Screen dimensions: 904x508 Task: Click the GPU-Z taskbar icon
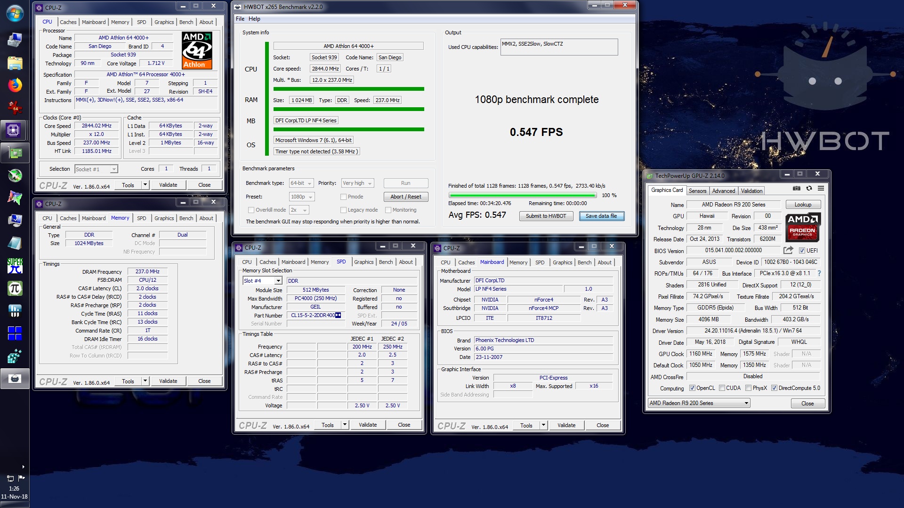point(15,152)
